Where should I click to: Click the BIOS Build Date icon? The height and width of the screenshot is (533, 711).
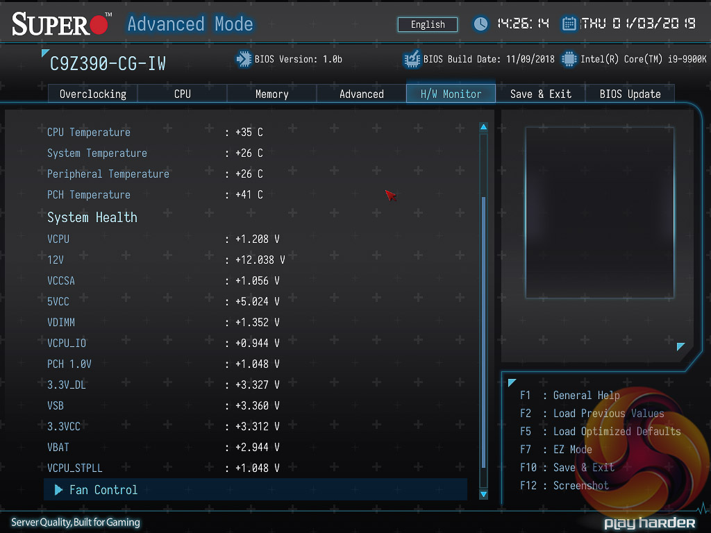coord(412,59)
